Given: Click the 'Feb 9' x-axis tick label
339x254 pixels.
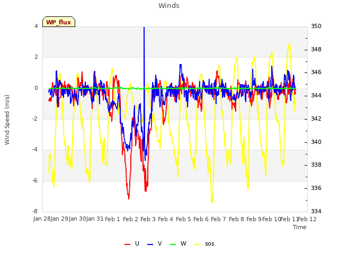Looking at the screenshot, I should [x=254, y=219].
